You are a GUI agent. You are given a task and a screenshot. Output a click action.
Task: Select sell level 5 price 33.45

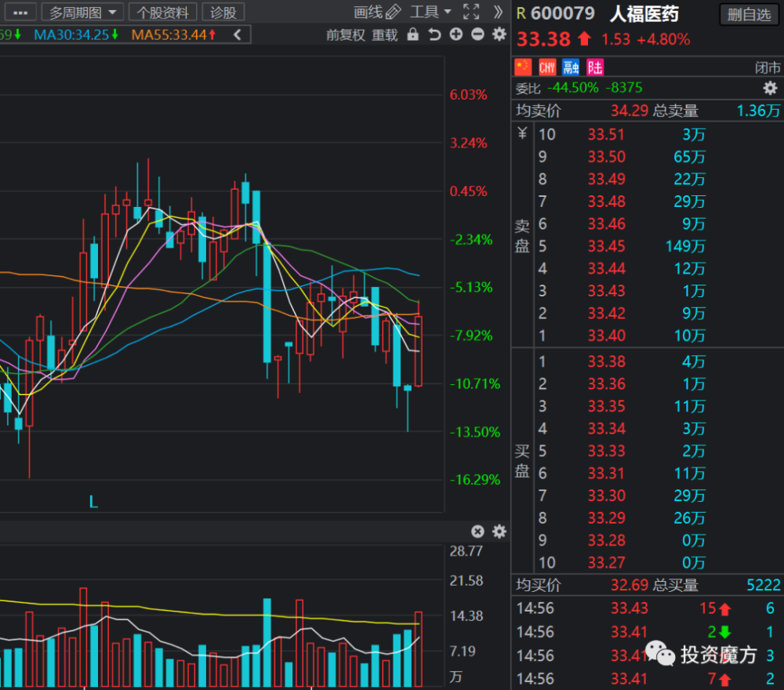pyautogui.click(x=606, y=246)
